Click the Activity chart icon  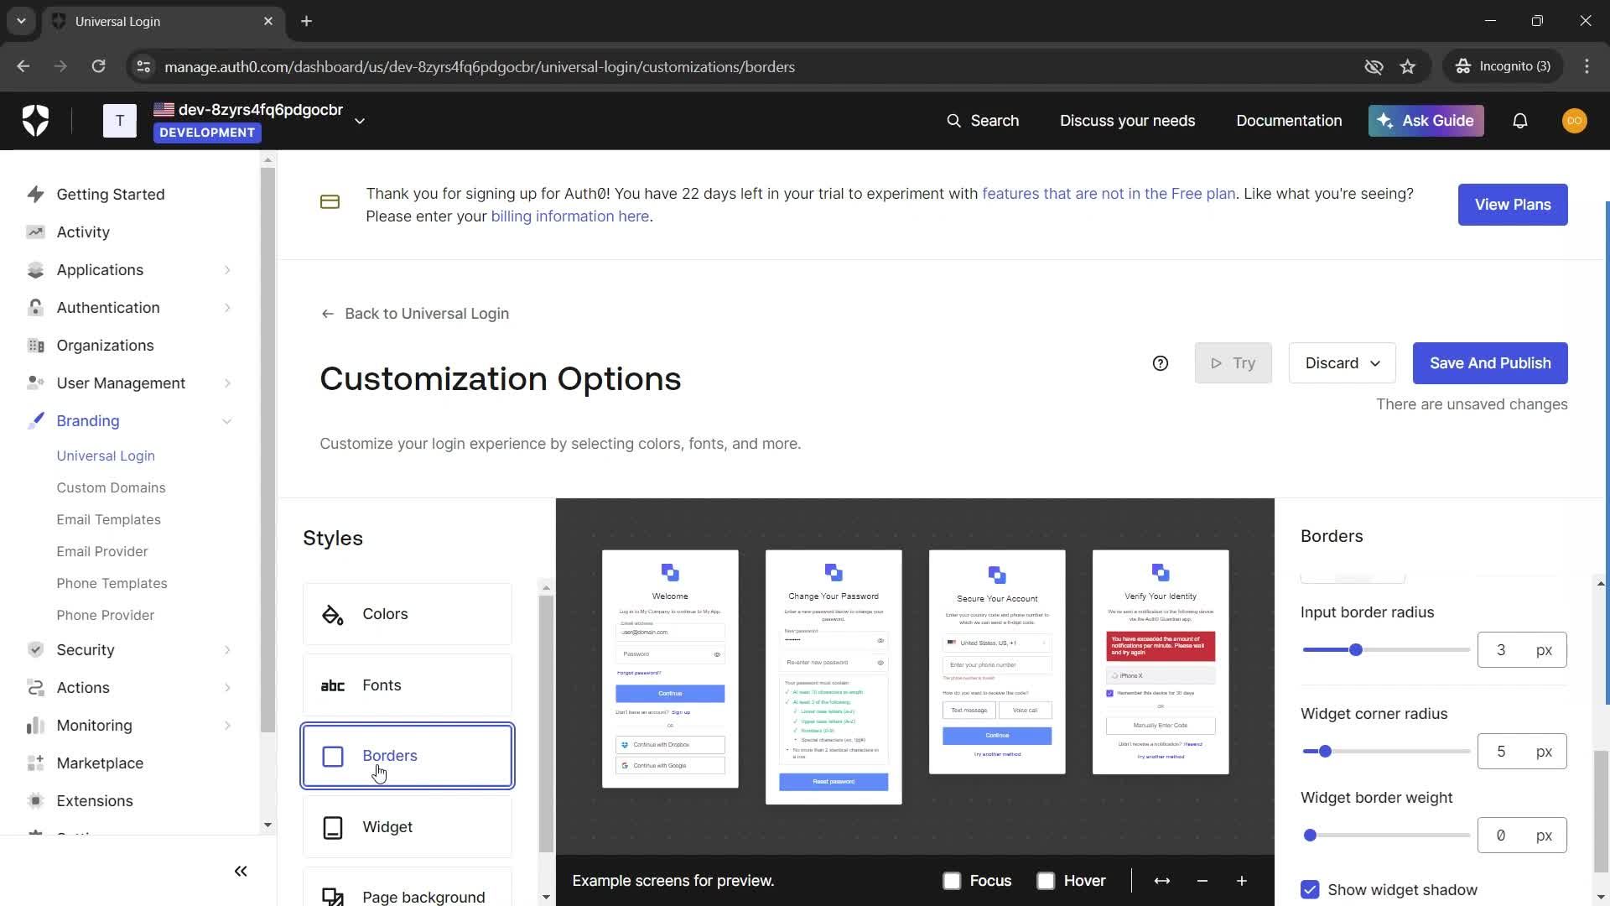[35, 232]
